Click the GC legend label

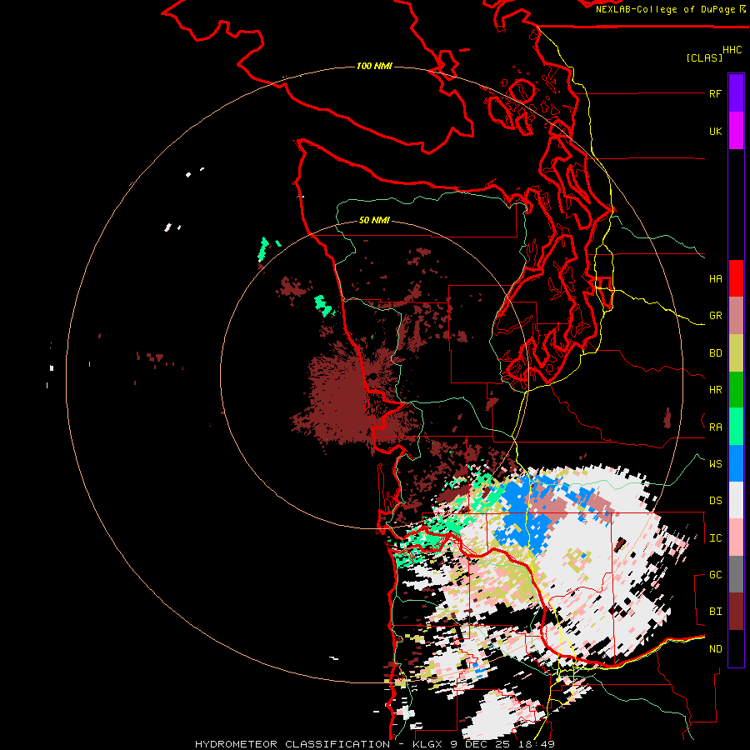point(715,574)
